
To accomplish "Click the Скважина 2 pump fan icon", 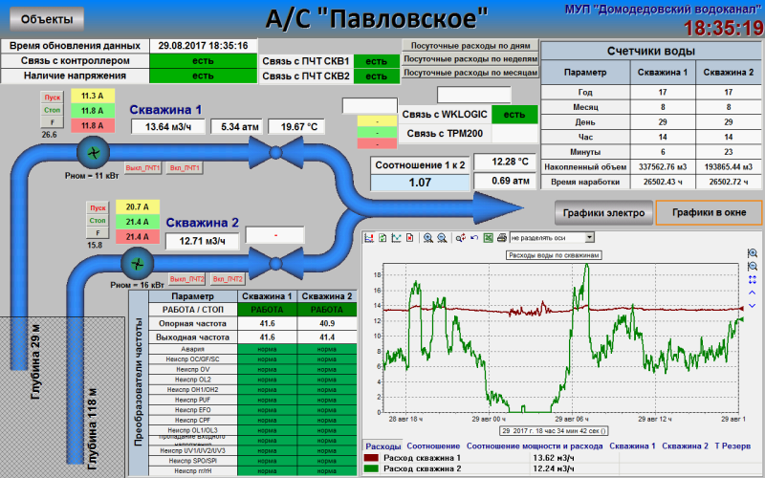I will coord(139,262).
